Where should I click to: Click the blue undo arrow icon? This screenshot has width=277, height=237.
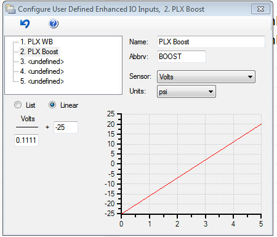click(x=25, y=23)
